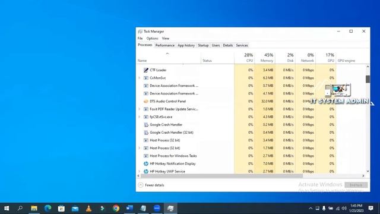Switch to the Users tab

pos(216,45)
